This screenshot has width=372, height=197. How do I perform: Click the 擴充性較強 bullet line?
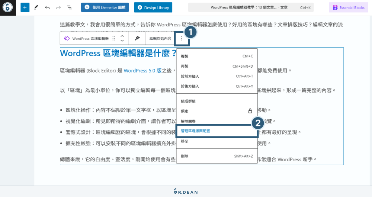click(x=121, y=143)
